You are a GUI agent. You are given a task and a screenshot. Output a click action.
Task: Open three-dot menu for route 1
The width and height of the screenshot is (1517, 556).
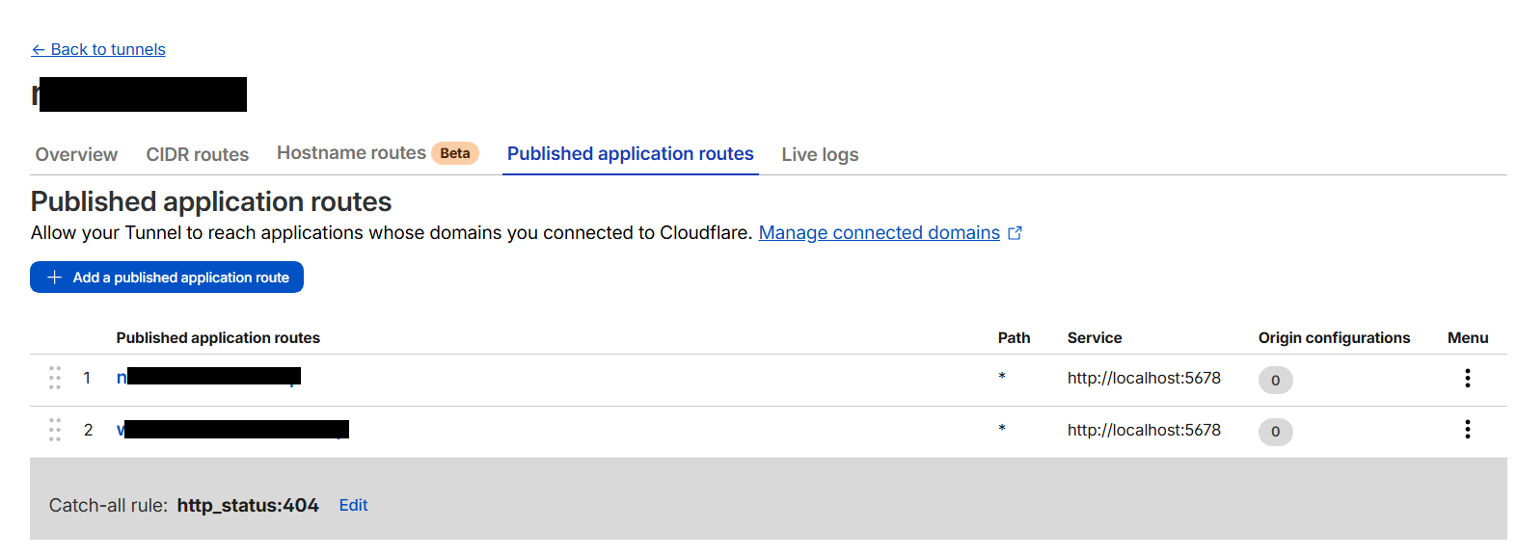1467,378
